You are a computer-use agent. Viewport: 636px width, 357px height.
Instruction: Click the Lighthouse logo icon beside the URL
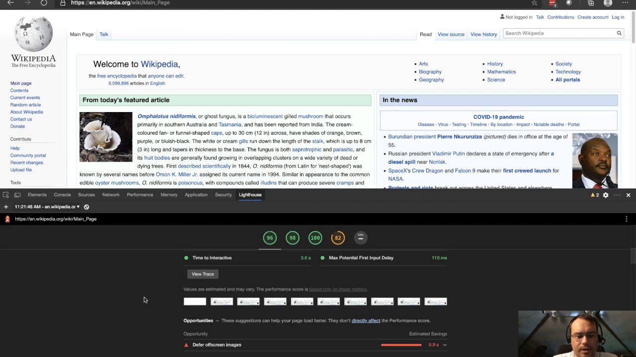pyautogui.click(x=7, y=219)
